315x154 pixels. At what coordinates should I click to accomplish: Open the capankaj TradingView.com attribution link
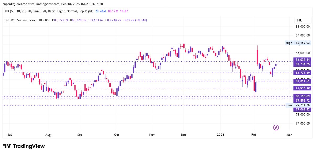coord(31,4)
